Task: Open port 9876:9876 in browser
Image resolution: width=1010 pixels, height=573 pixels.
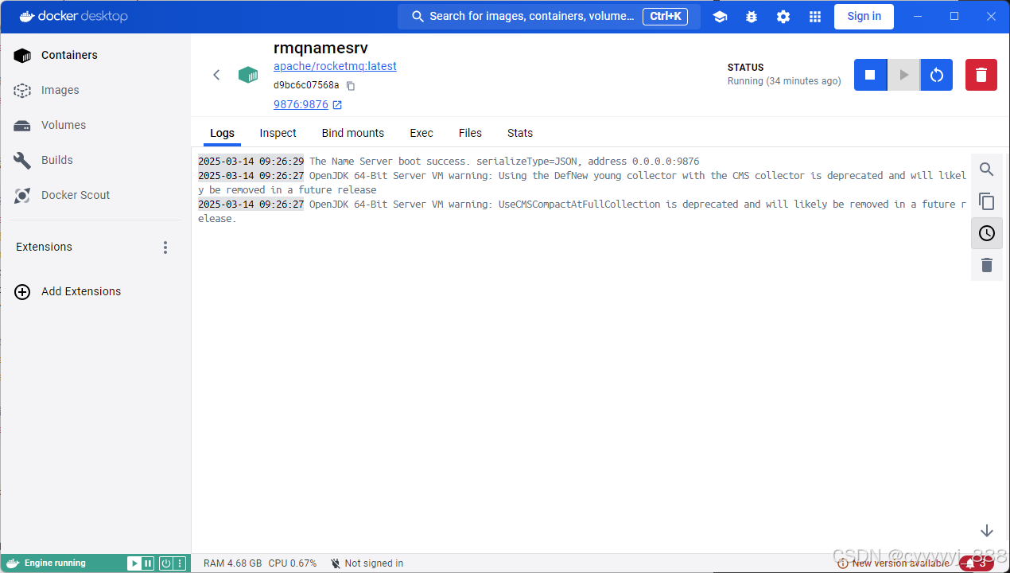Action: (301, 104)
